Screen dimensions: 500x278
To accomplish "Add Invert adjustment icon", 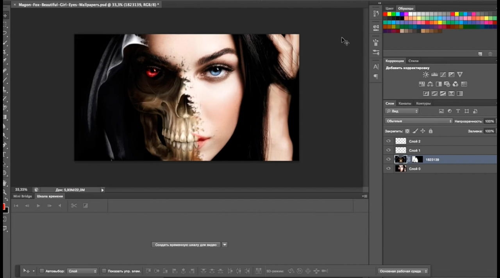I will (426, 93).
